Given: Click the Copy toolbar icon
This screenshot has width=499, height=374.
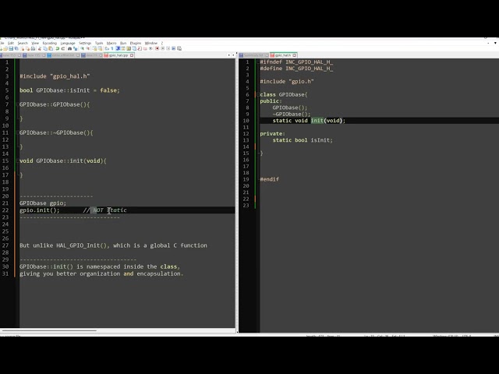Looking at the screenshot, I should tap(45, 48).
